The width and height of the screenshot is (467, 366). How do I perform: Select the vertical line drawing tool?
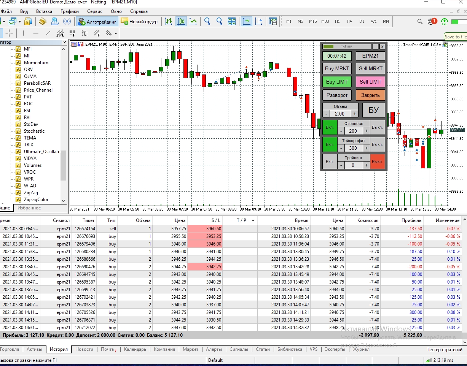point(24,33)
